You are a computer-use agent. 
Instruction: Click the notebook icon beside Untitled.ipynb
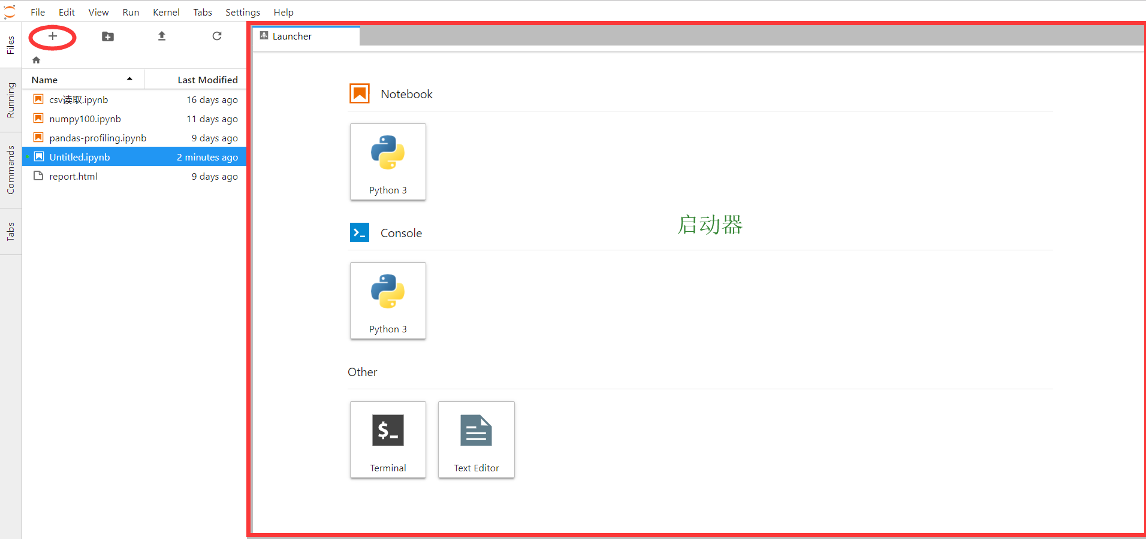pos(38,156)
